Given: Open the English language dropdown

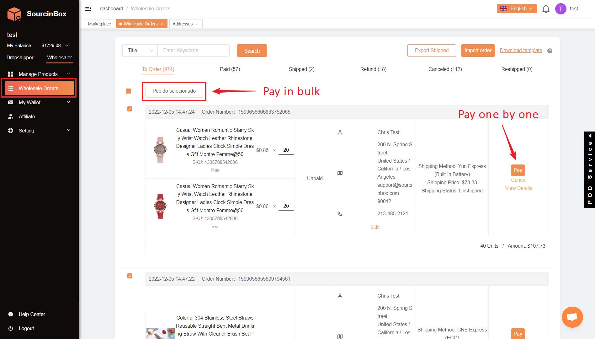Looking at the screenshot, I should (516, 9).
